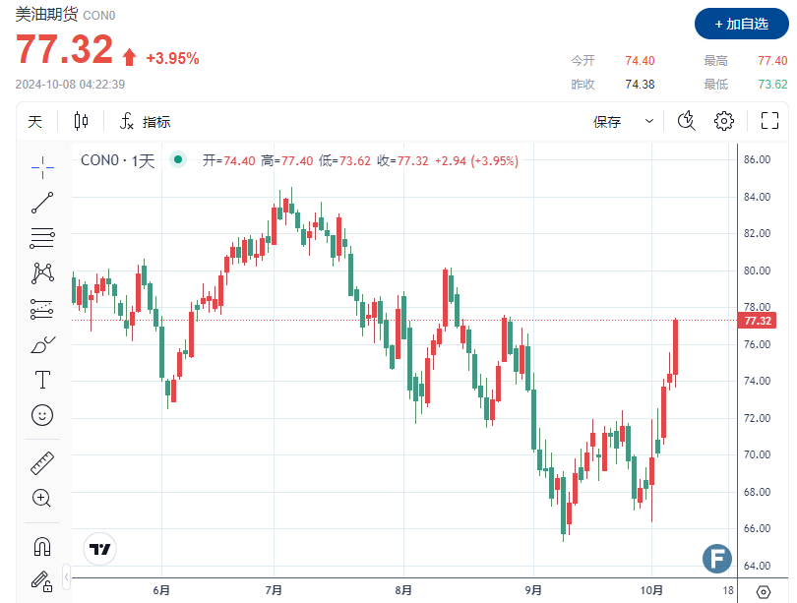The image size is (797, 603).
Task: Enter fullscreen chart mode
Action: [x=769, y=121]
